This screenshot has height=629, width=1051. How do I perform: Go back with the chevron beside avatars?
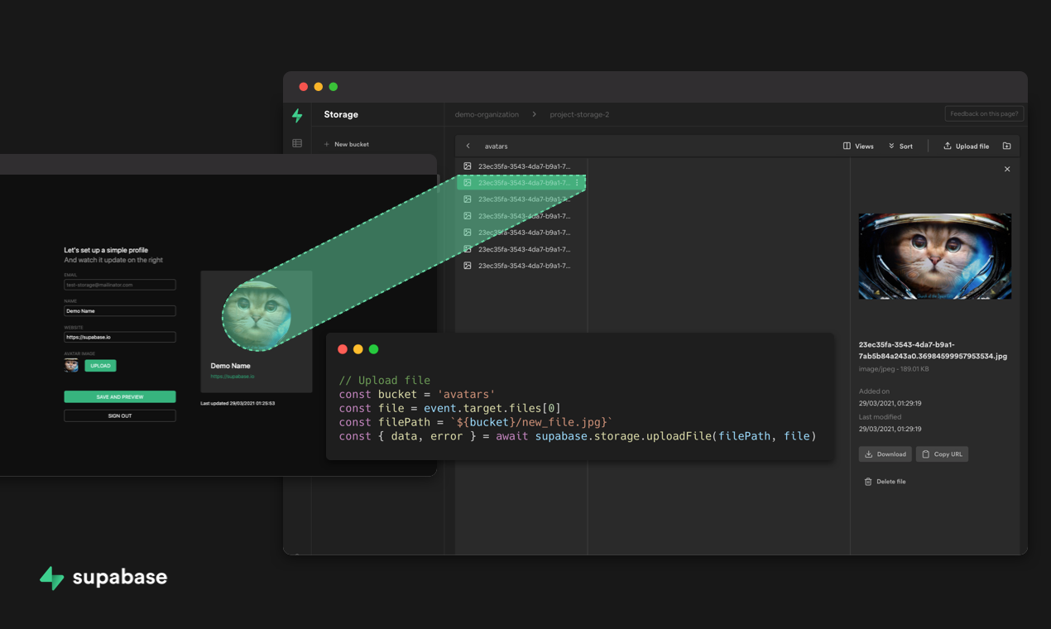pos(468,146)
